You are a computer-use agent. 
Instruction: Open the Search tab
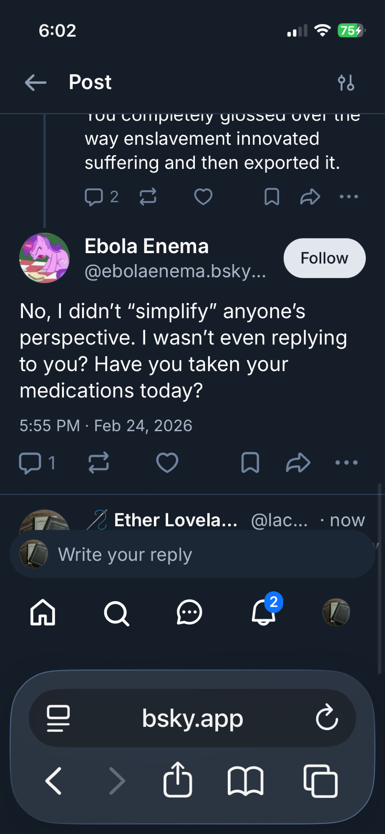pos(116,613)
